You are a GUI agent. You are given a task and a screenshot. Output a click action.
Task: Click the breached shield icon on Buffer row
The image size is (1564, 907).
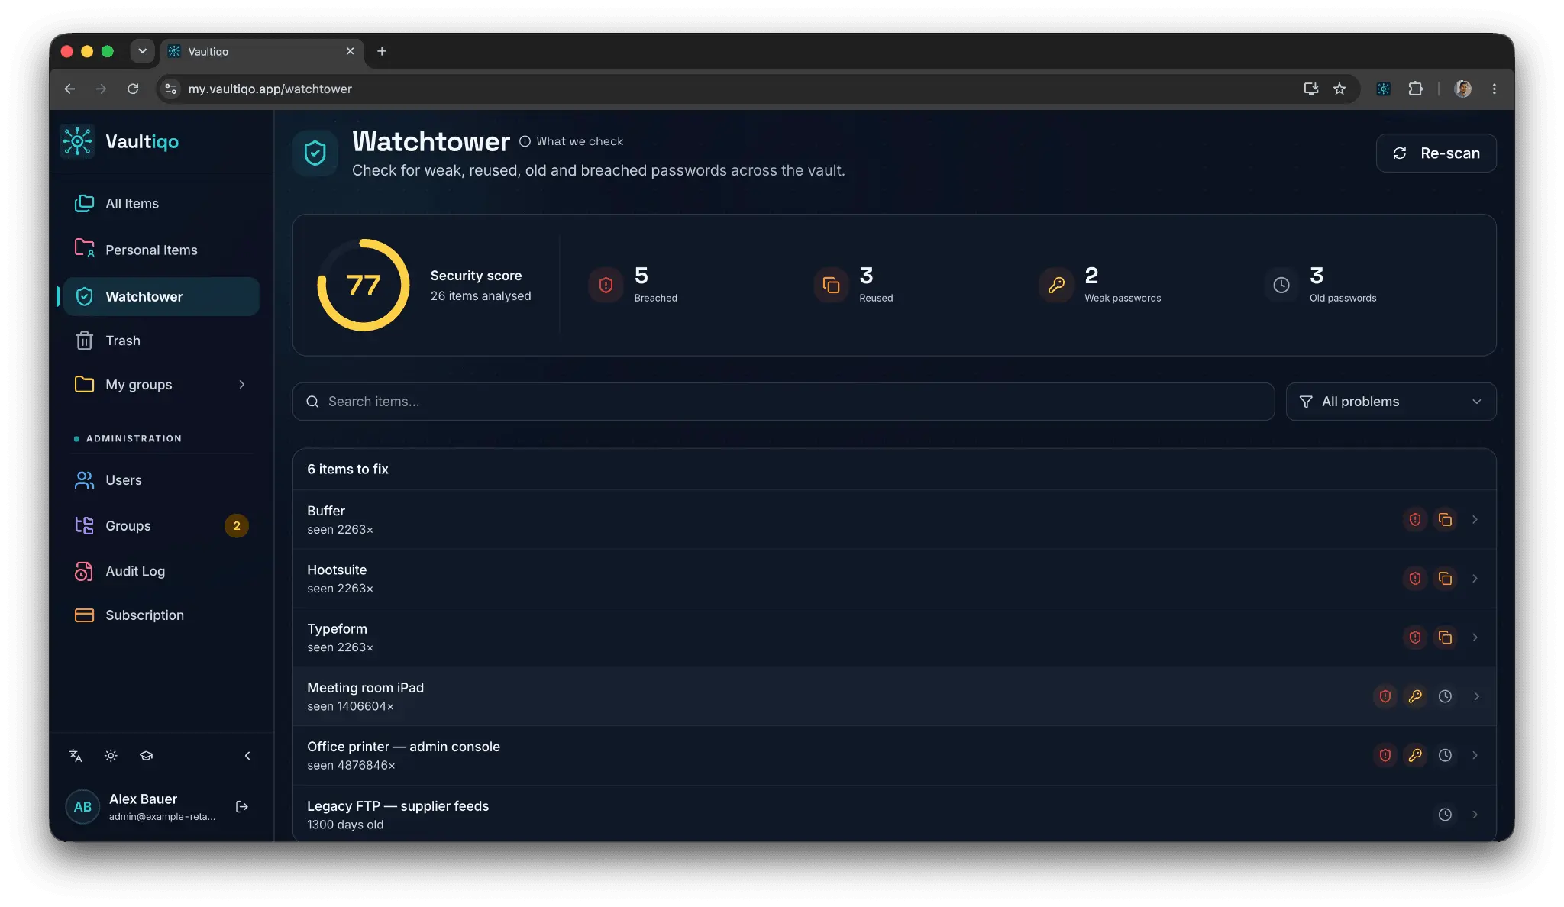1415,520
